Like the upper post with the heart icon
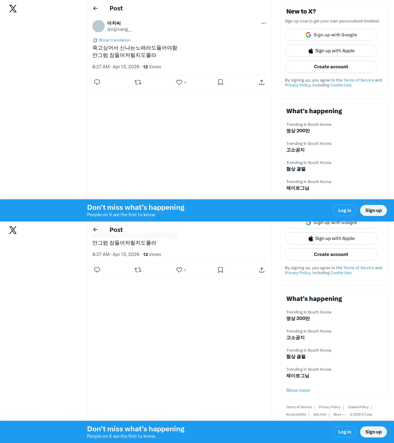394x443 pixels. tap(179, 82)
